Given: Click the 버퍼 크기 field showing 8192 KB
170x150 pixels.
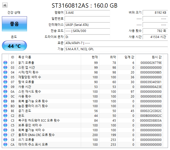Looking at the screenshot, I should coord(155,13).
